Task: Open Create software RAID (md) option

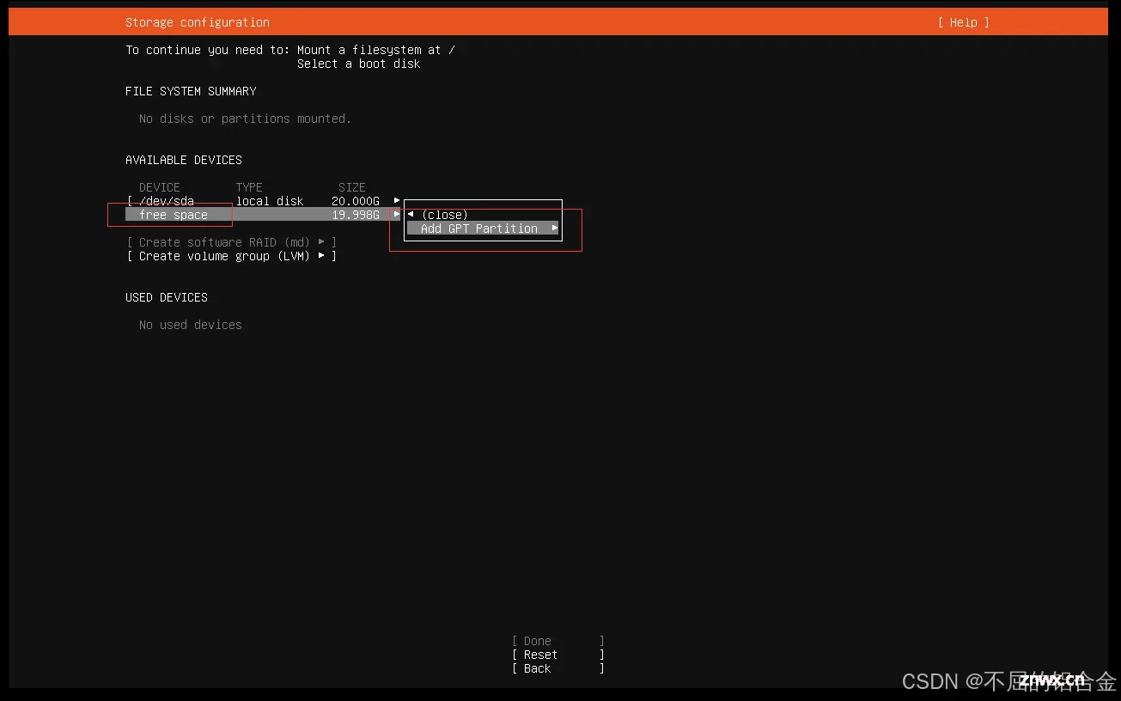Action: point(231,242)
